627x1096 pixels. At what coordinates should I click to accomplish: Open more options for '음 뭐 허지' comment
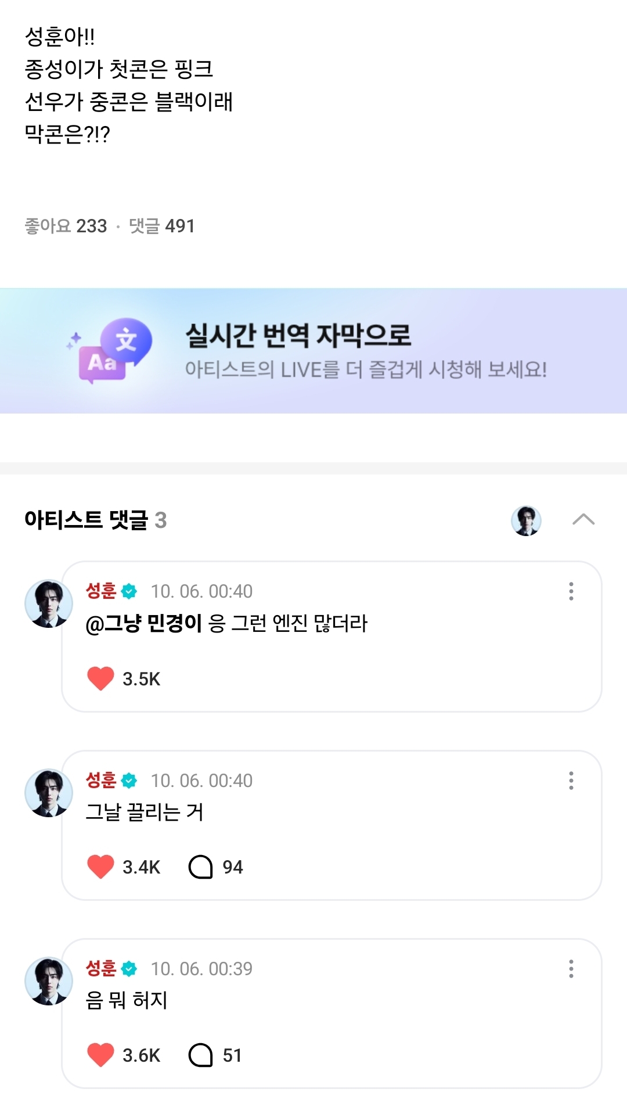point(571,969)
